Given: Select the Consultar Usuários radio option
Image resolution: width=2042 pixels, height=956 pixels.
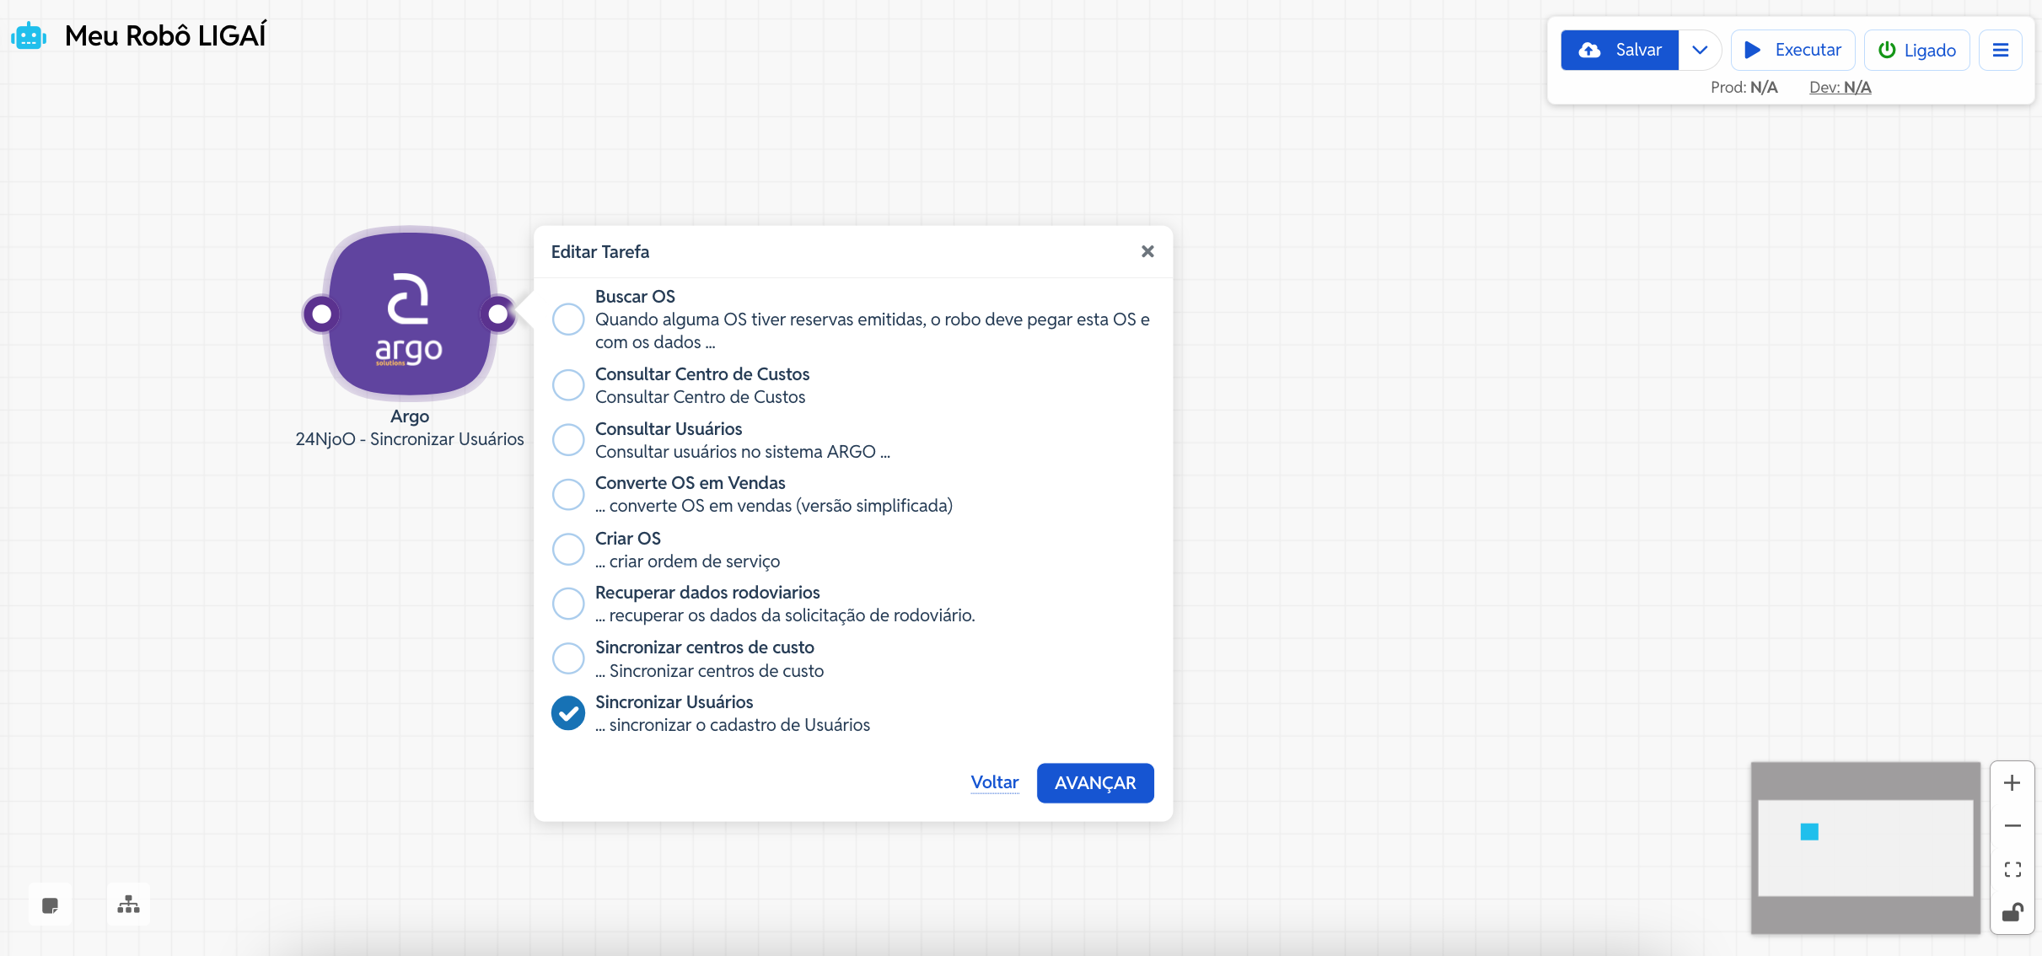Looking at the screenshot, I should pos(568,440).
